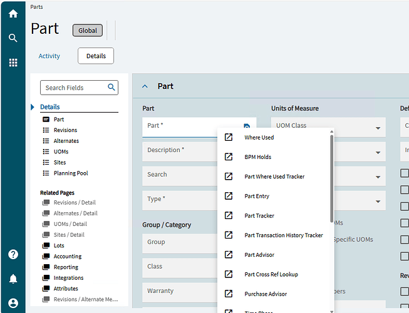Open Alternates / Detail related page

[75, 213]
